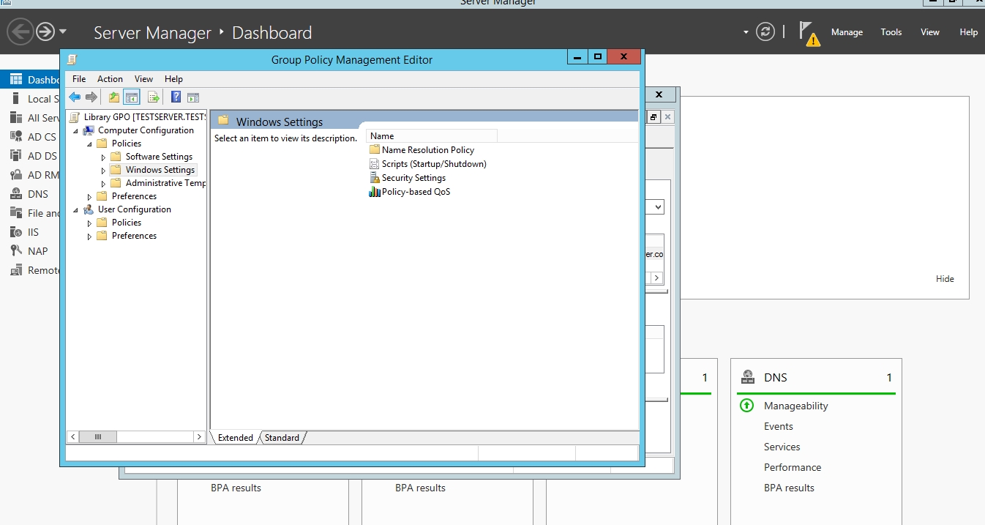
Task: Open Security Settings in the list
Action: coord(413,178)
